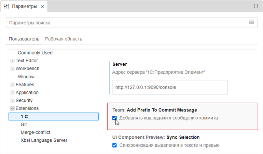
Task: Expand the Text Editor section
Action: (12, 61)
